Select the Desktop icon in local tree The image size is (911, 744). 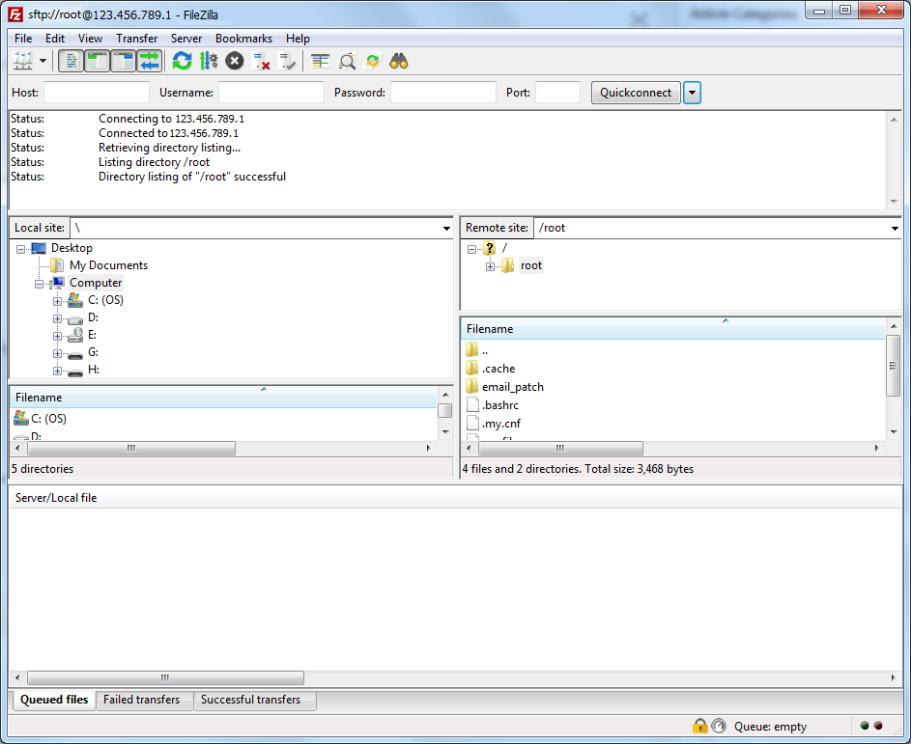point(39,248)
